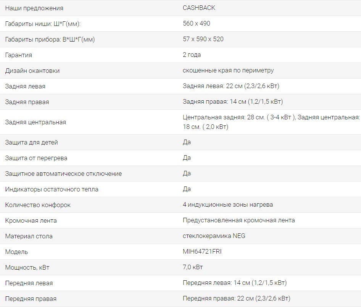
Task: Click the 'Дизайн окантовки' label
Action: (x=32, y=71)
